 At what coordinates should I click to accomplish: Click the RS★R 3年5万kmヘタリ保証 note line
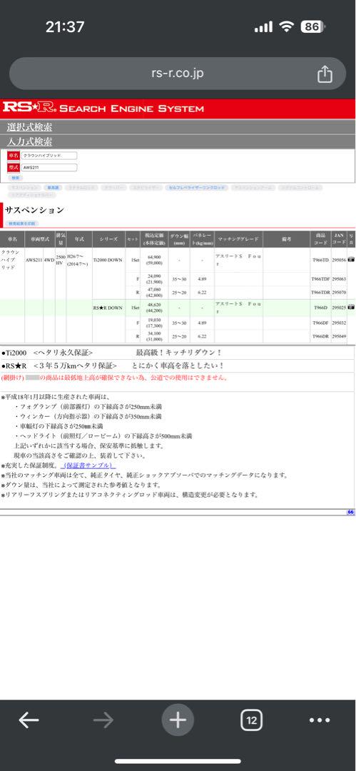pos(113,366)
